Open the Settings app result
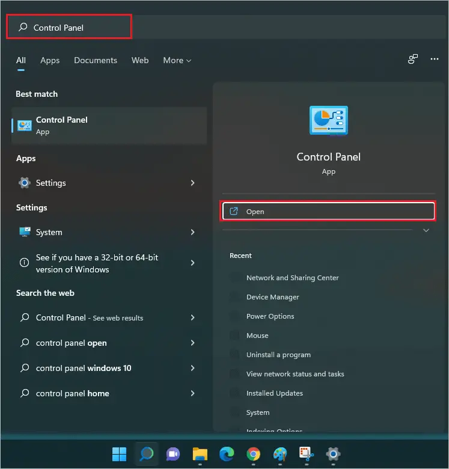The width and height of the screenshot is (449, 469). tap(109, 183)
